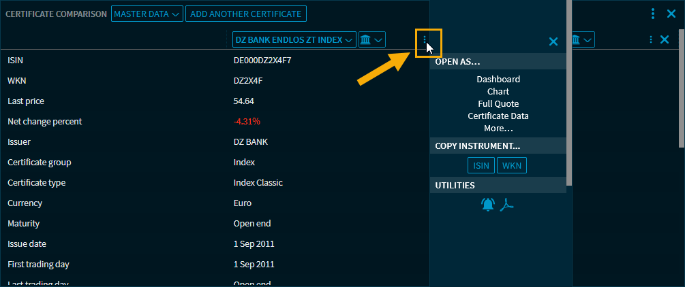Copy the instrument WKN via the WKN button
Viewport: 685px width, 287px height.
pos(511,165)
